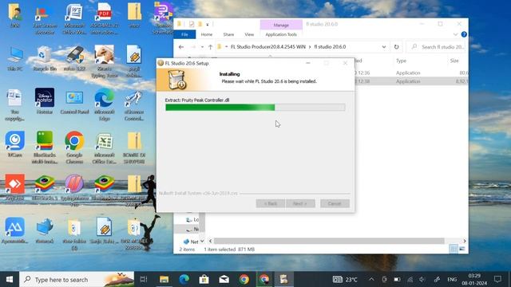Open the Application Tools tab
This screenshot has height=287, width=511.
point(281,34)
